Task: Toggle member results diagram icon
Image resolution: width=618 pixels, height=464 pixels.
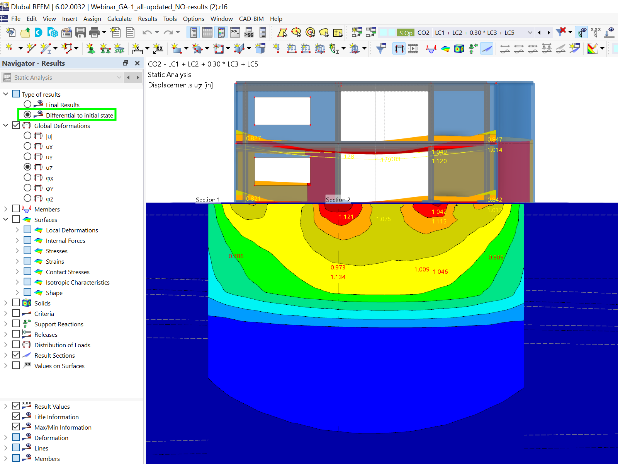Action: 431,48
